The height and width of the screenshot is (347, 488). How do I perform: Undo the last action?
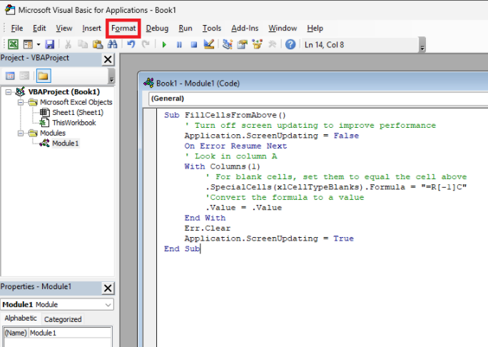(131, 44)
